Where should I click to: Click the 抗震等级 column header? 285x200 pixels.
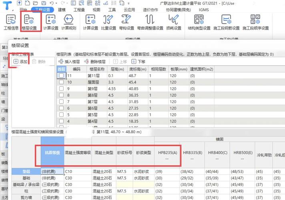[52, 152]
